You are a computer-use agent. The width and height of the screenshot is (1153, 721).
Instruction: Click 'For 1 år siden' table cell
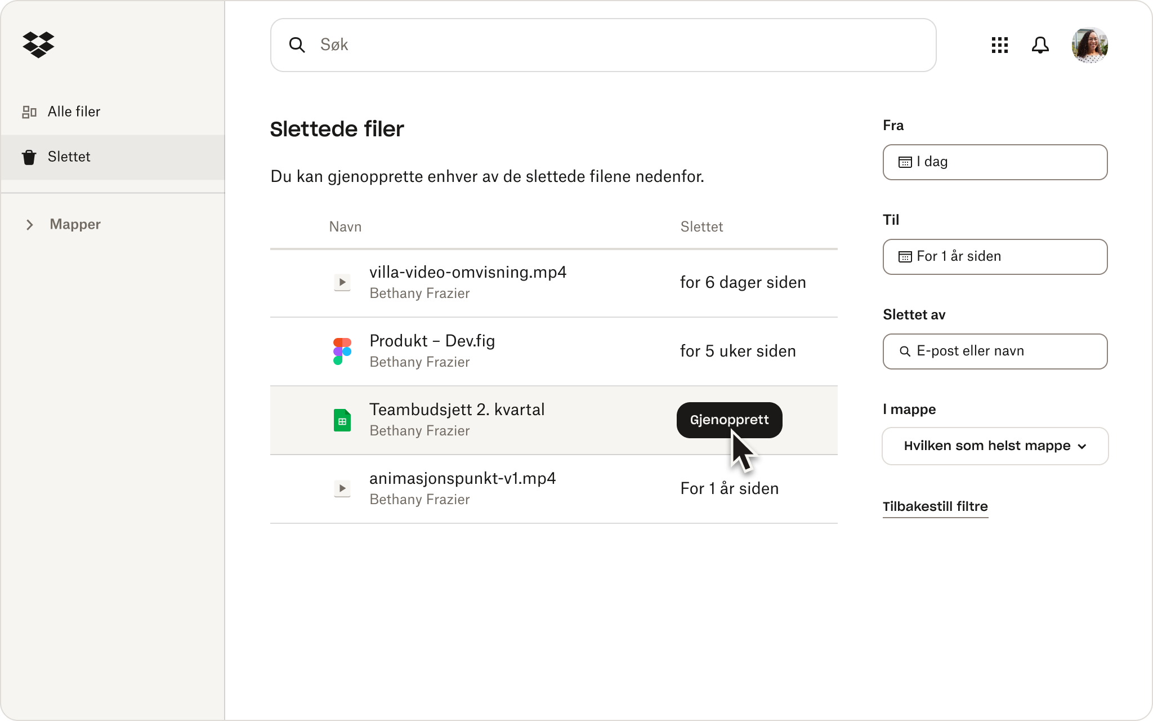point(730,488)
